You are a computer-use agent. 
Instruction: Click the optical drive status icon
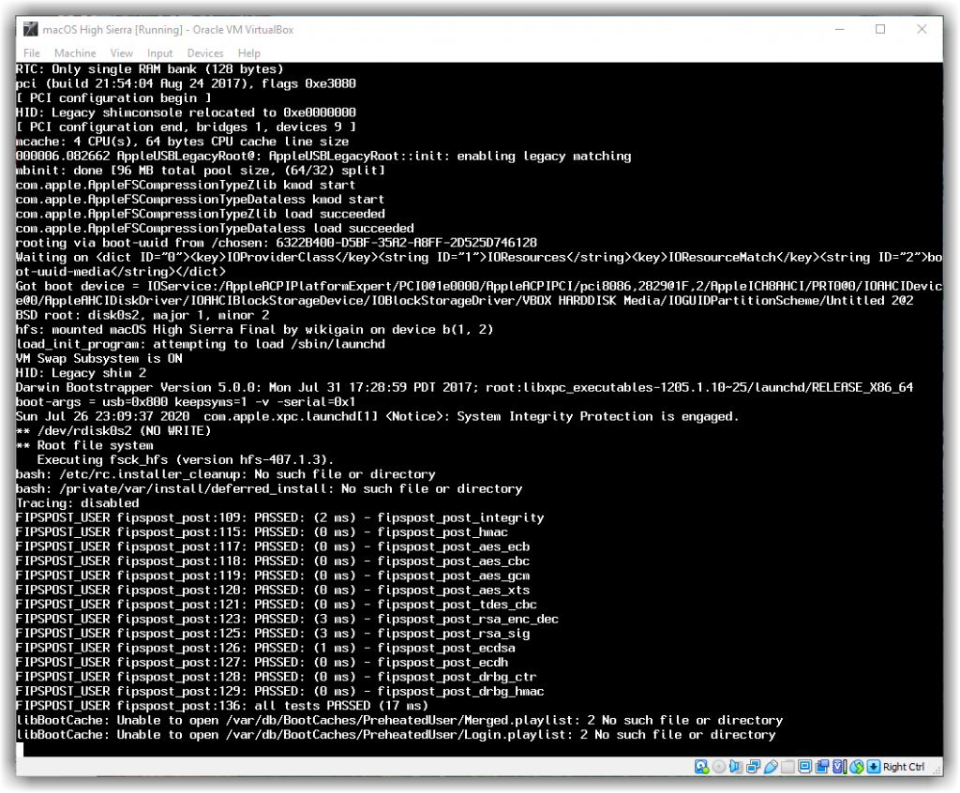(718, 766)
